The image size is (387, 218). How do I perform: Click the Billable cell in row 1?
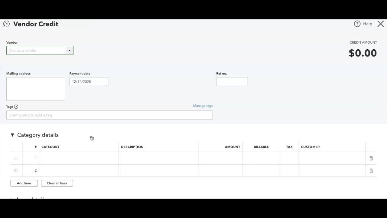click(261, 158)
